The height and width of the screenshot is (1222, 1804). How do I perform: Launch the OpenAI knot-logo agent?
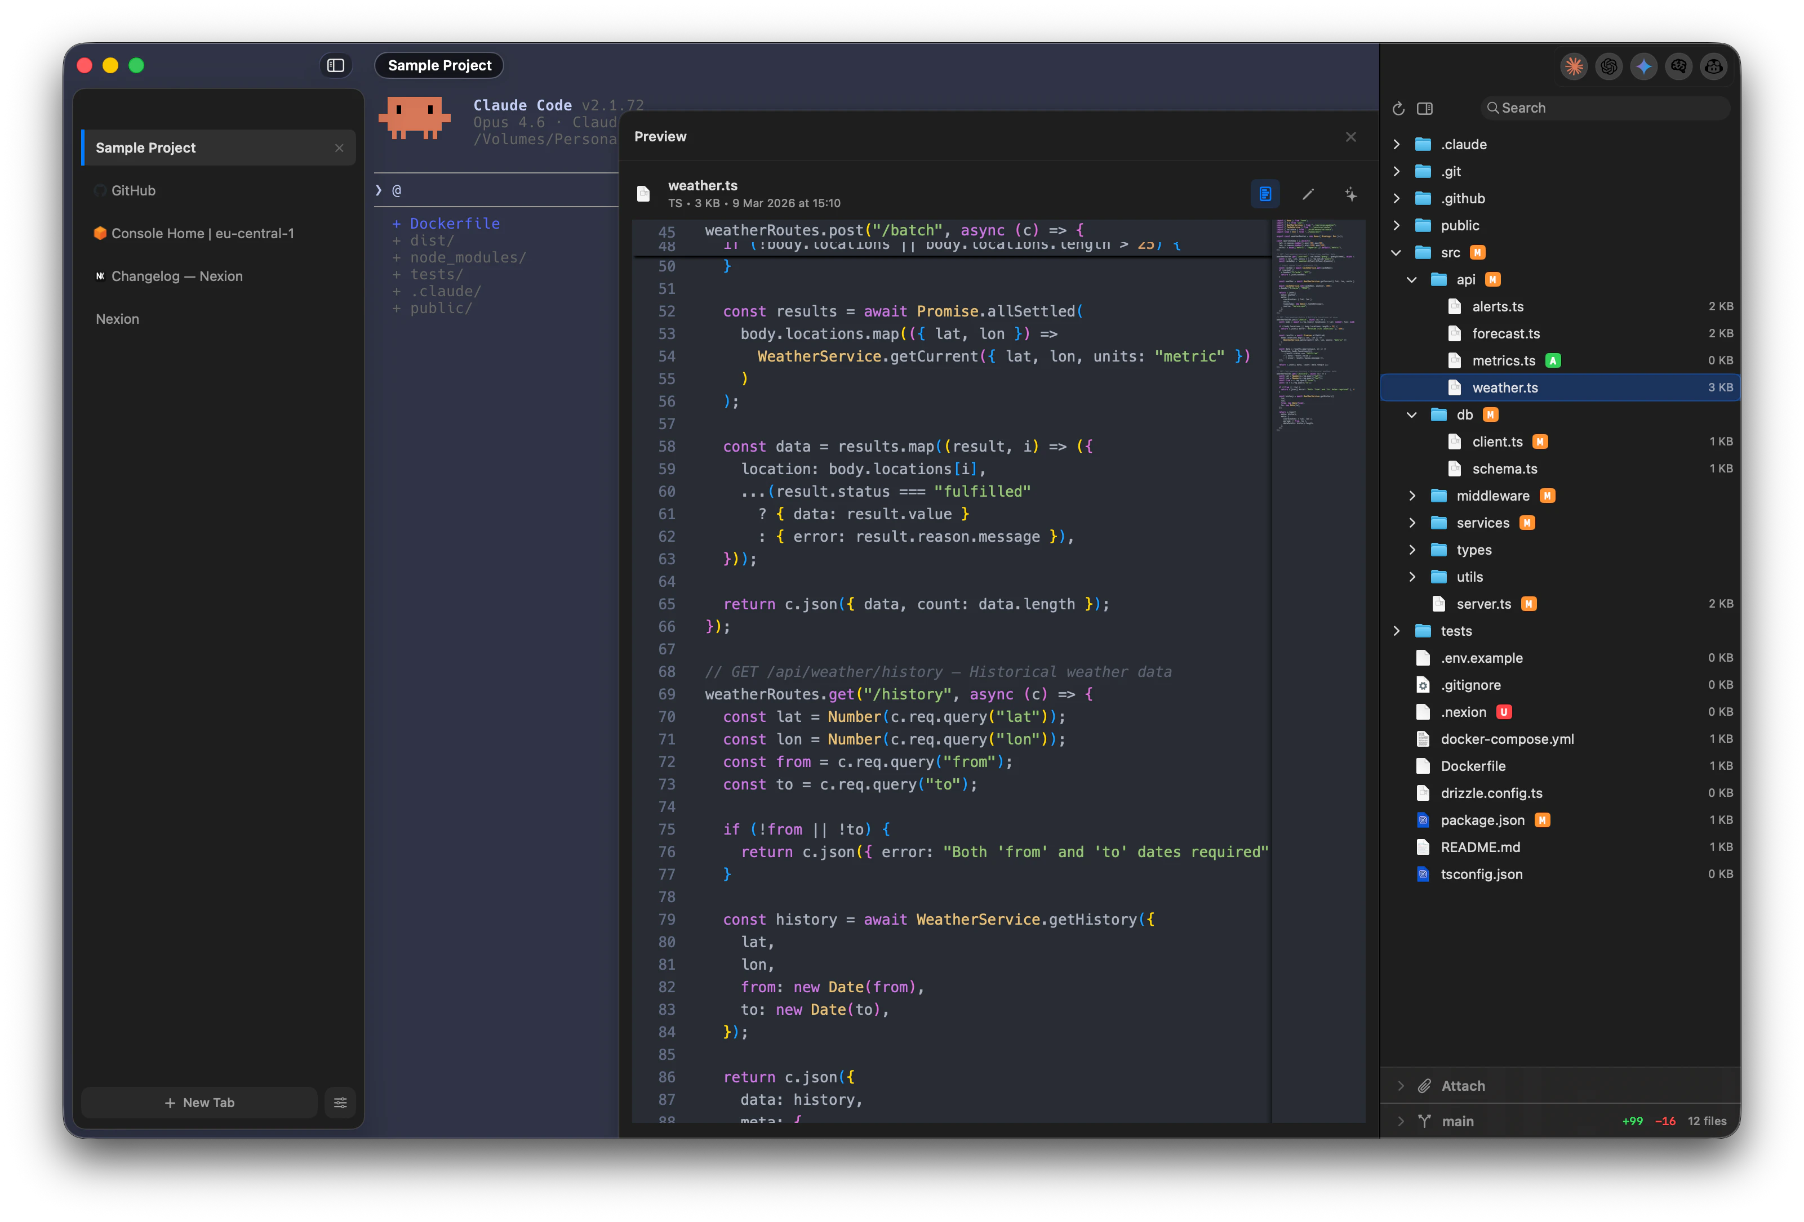click(1609, 66)
